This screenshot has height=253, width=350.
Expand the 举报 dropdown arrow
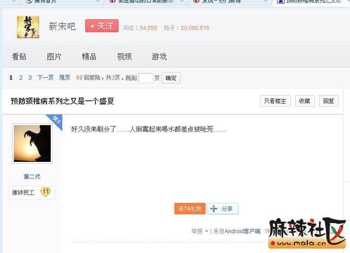point(206,231)
